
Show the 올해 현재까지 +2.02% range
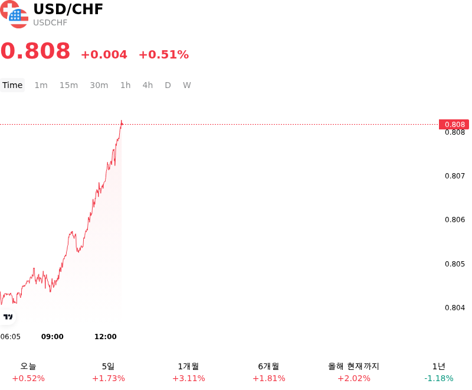pos(353,372)
